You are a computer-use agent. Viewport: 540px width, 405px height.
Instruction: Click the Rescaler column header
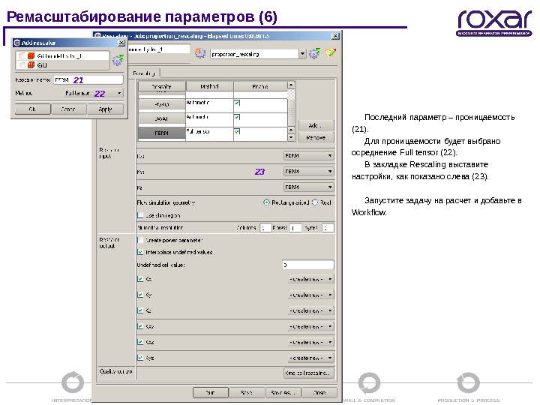tap(161, 86)
